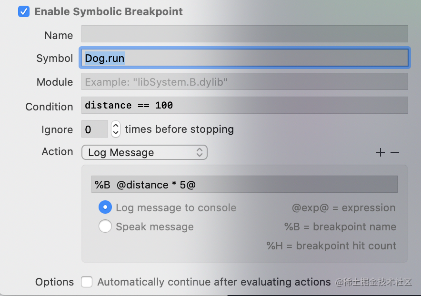This screenshot has height=296, width=421.
Task: Click the Speak message label text
Action: 155,227
